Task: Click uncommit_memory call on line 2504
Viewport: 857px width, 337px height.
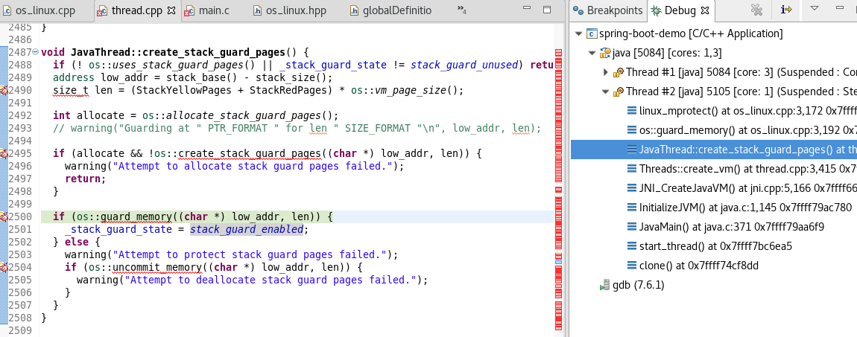Action: click(x=156, y=267)
